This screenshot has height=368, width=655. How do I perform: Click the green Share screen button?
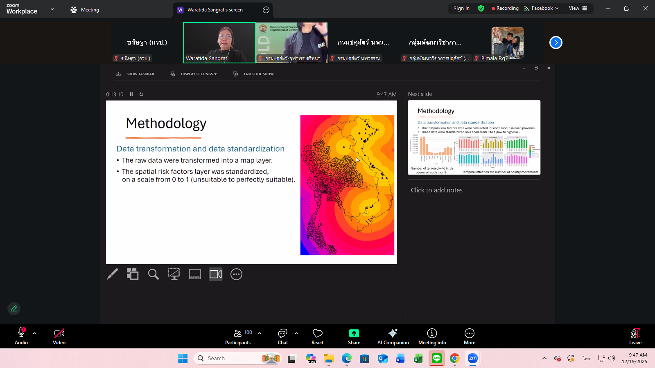tap(354, 336)
